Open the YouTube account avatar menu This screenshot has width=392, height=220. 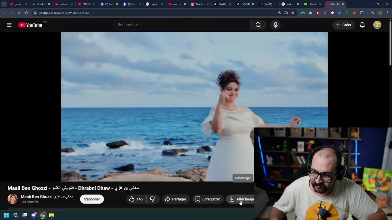[377, 25]
